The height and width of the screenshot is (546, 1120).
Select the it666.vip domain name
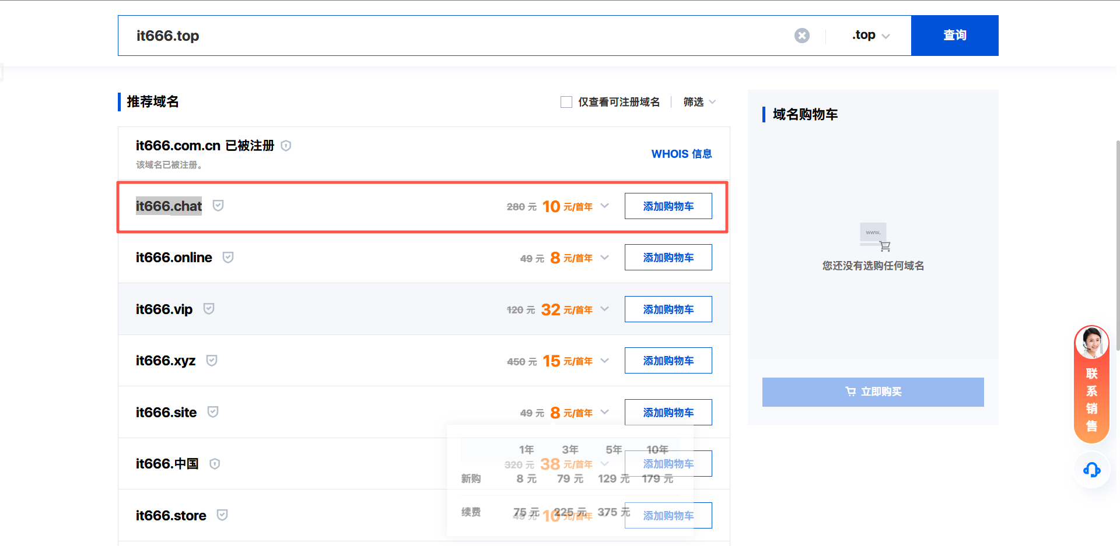[164, 309]
